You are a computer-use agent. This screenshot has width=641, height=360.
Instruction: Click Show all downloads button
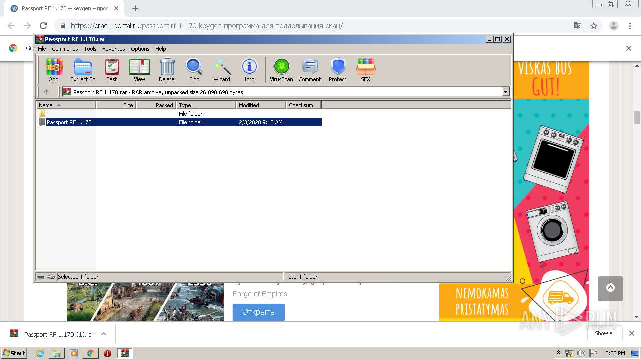[604, 333]
